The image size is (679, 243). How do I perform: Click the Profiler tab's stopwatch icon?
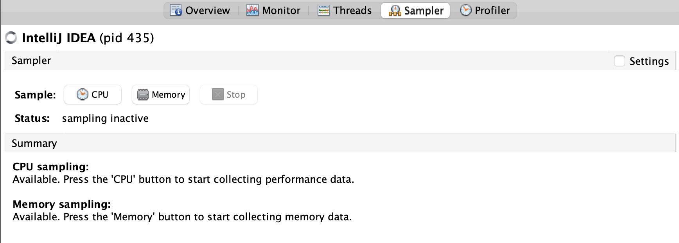click(465, 10)
